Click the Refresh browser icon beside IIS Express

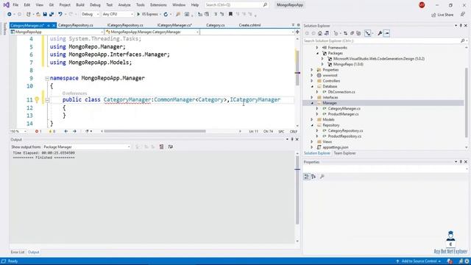coord(166,14)
